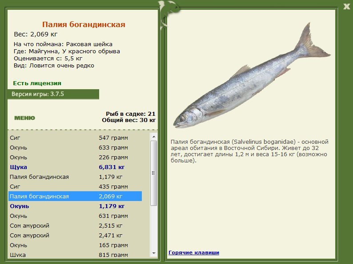Click the Палия богандинская fish picture
This screenshot has height=264, width=353.
[x=252, y=75]
